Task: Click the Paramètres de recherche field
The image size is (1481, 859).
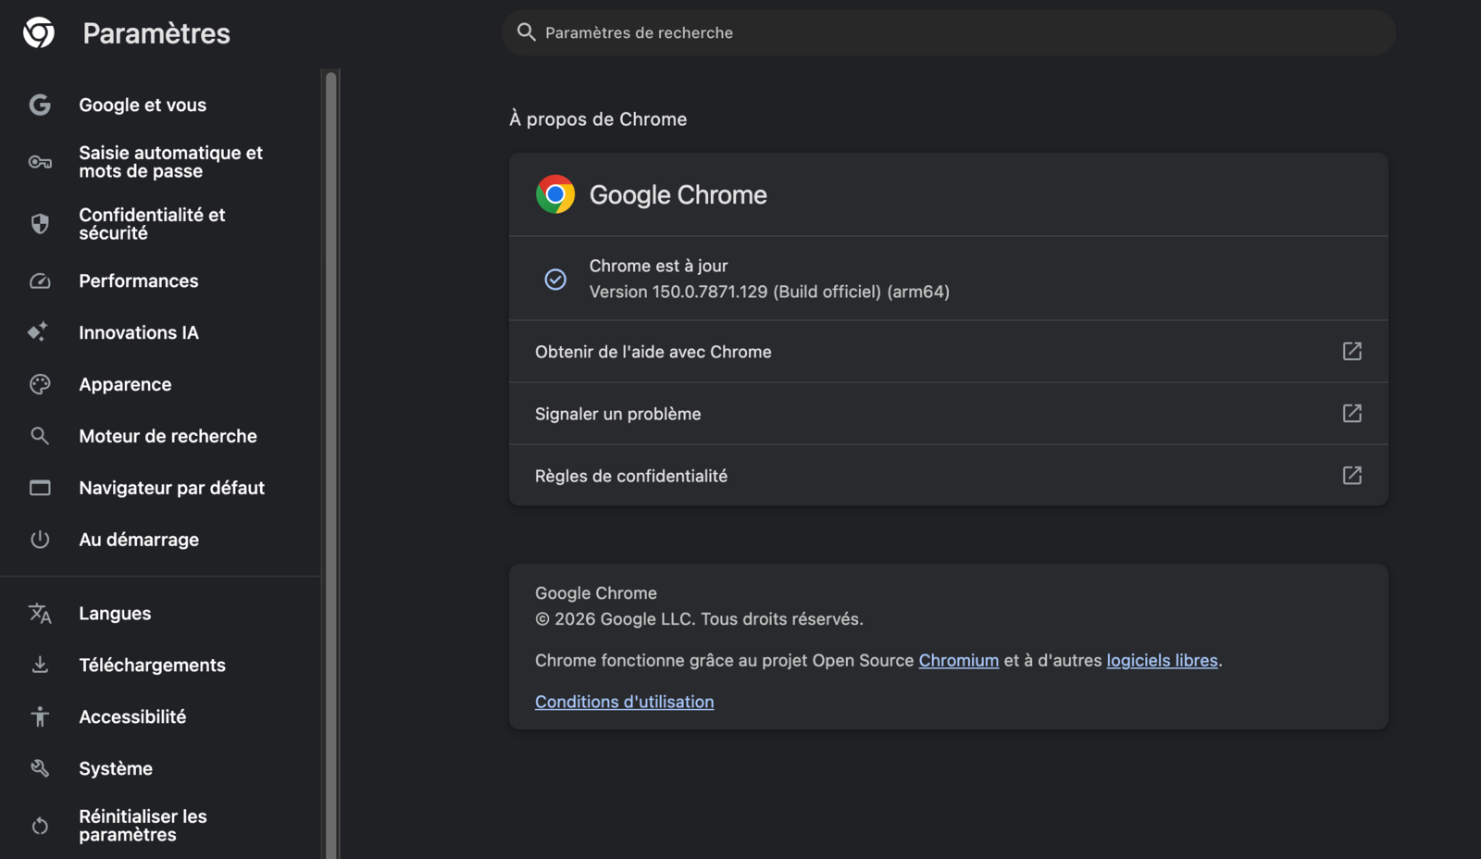Action: [x=949, y=32]
